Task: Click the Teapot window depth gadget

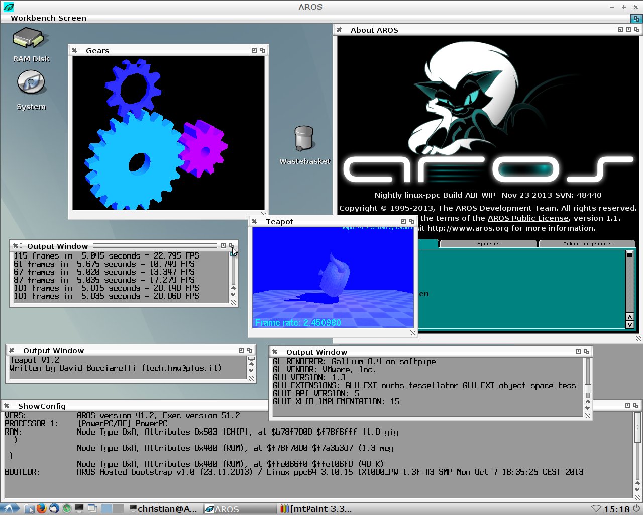Action: point(411,221)
